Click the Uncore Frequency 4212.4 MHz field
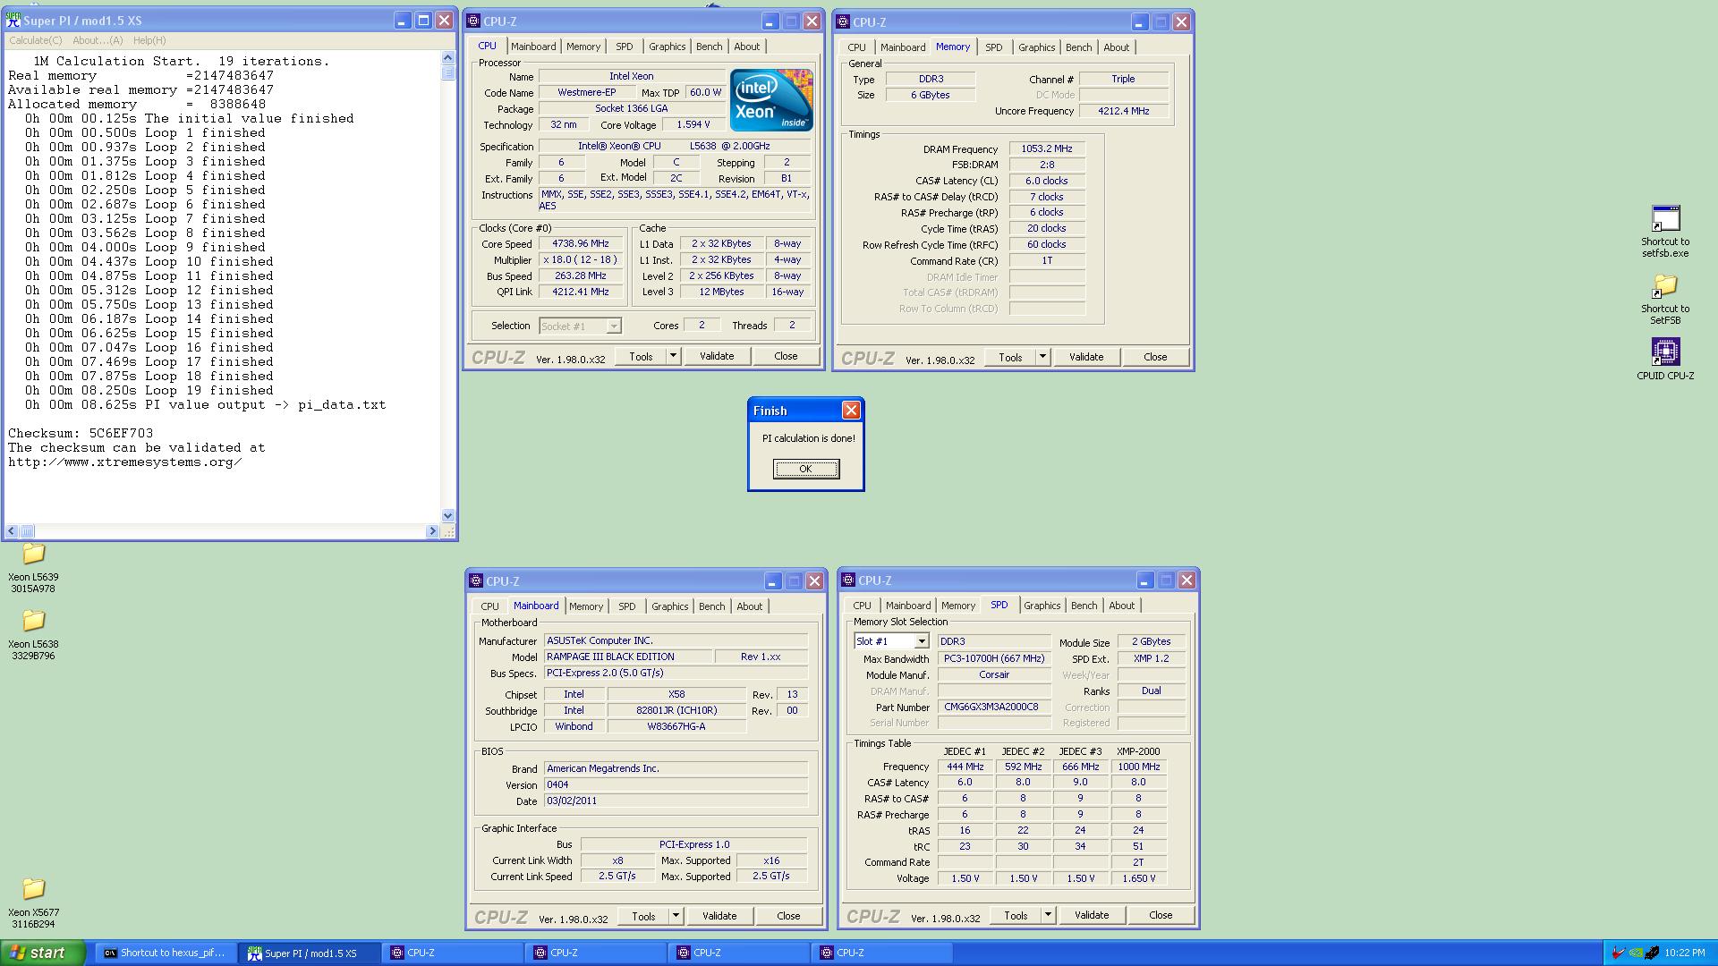 1123,111
